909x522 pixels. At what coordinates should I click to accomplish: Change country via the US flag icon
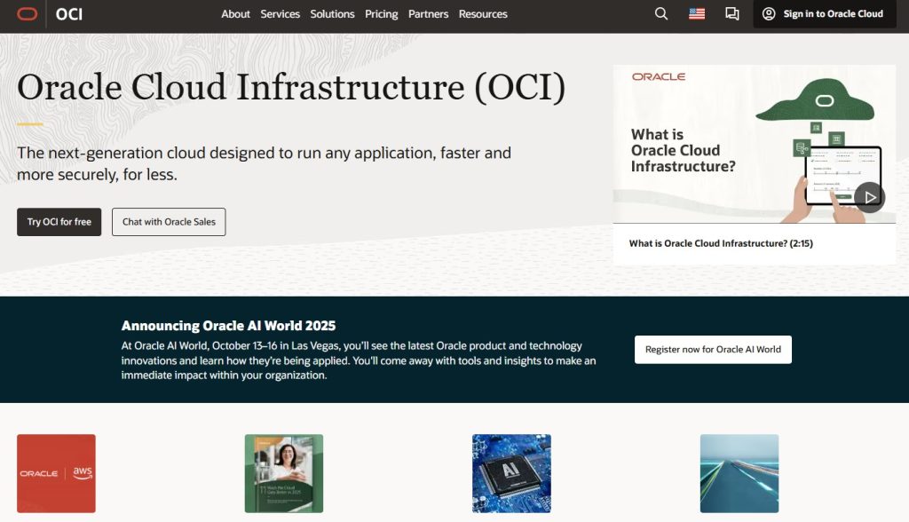pyautogui.click(x=697, y=14)
